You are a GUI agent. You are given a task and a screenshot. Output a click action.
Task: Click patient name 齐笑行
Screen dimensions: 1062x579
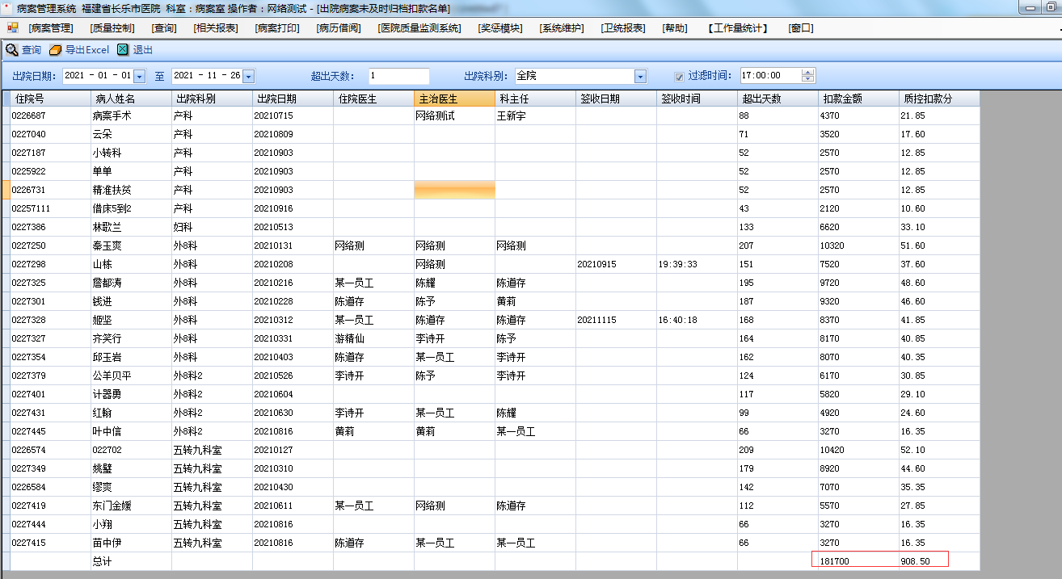[x=107, y=338]
